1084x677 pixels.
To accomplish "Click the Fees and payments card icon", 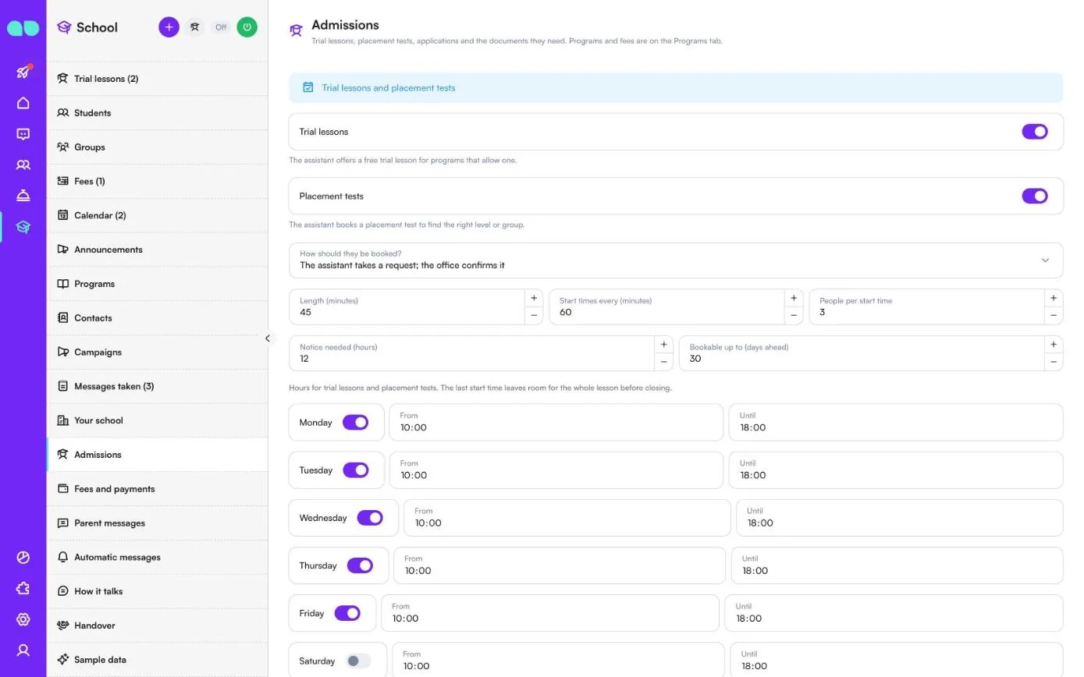I will click(x=63, y=489).
